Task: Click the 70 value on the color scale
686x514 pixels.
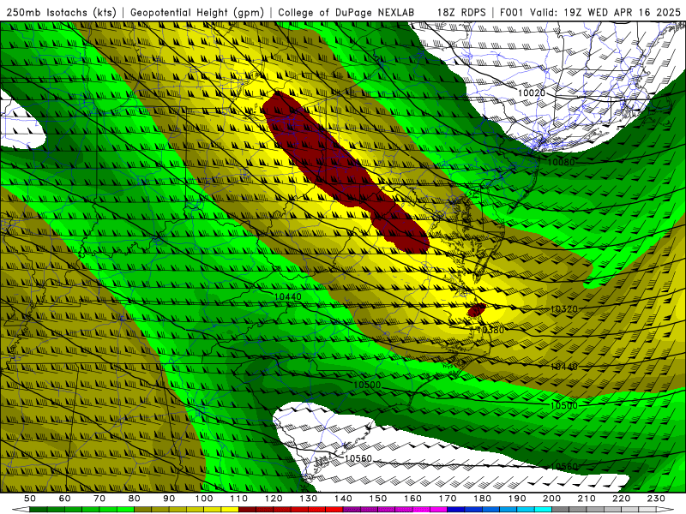Action: click(x=99, y=499)
